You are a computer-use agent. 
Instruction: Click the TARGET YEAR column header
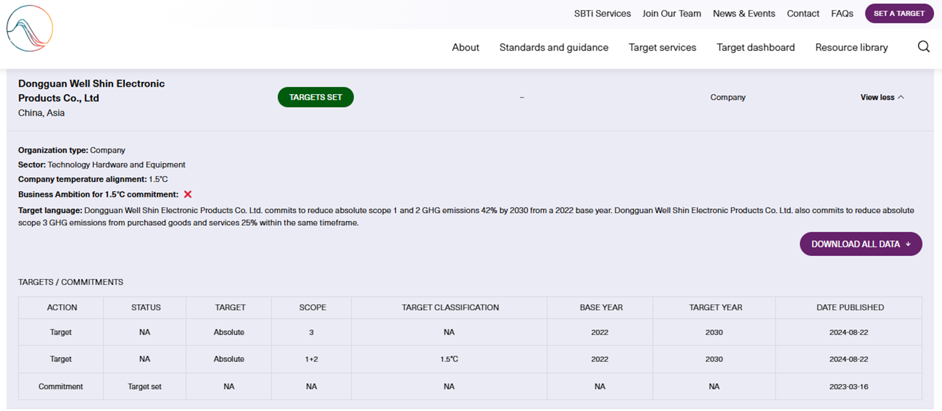(x=716, y=308)
